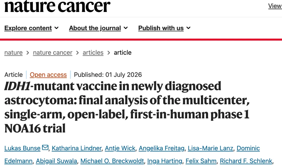This screenshot has height=167, width=282.
Task: Open author Lukas Bunse profile
Action: pyautogui.click(x=22, y=148)
